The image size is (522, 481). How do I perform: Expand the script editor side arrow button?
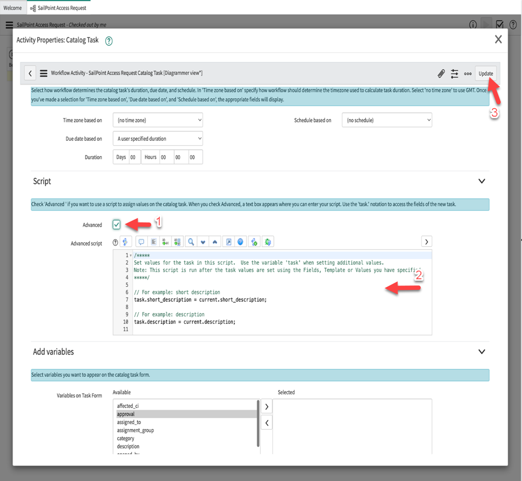click(x=426, y=242)
